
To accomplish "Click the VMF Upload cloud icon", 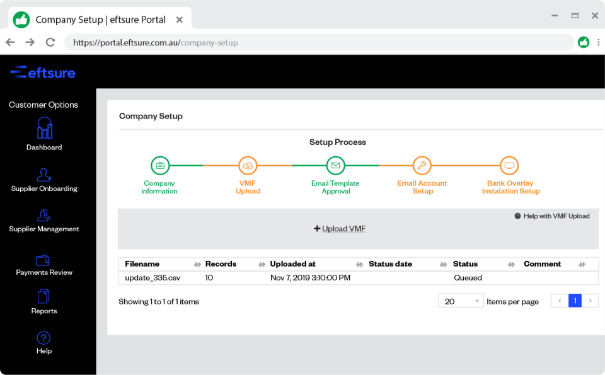I will click(x=248, y=165).
